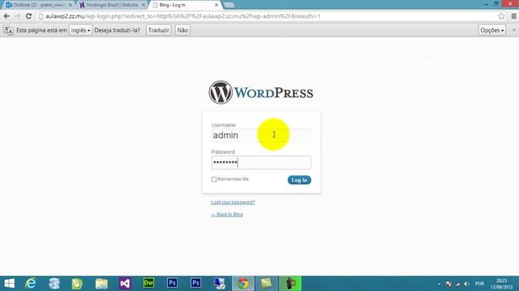Click the address bar URL
Viewport: 519px width, 291px height.
[x=183, y=16]
